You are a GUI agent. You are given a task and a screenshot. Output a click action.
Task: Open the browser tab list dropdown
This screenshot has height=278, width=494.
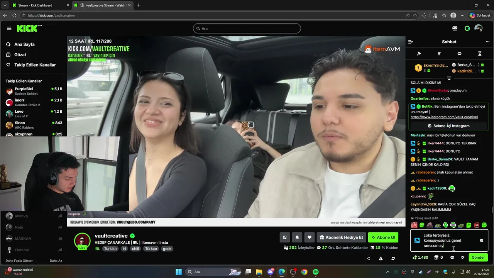point(5,5)
